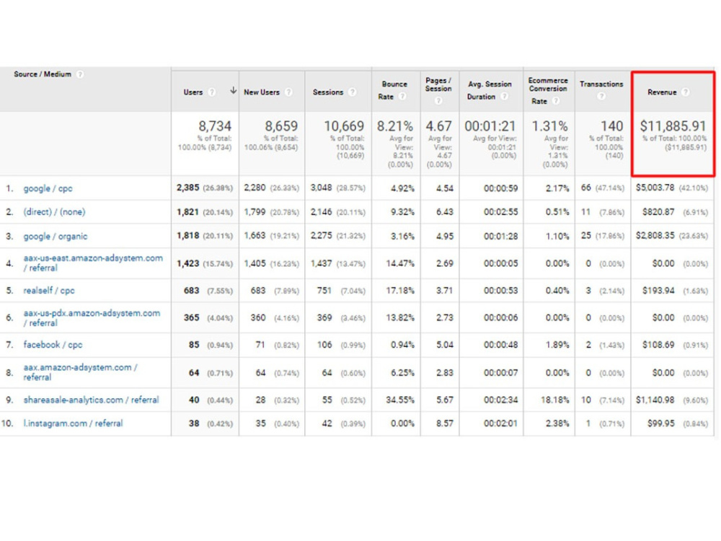
Task: Sort by the New Users column header
Action: [262, 92]
